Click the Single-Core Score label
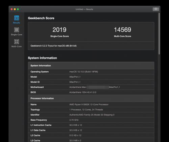This screenshot has width=169, height=142. pos(59,36)
